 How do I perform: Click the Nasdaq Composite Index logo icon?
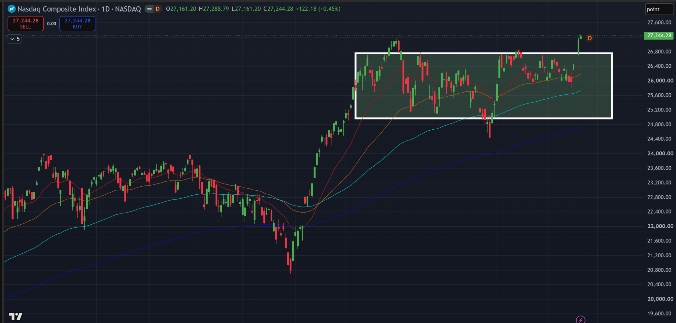[12, 9]
